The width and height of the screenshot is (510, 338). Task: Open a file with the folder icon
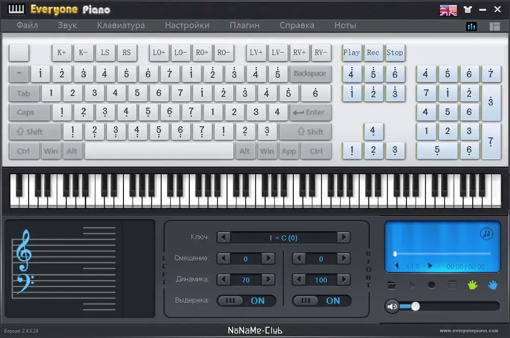pos(392,285)
